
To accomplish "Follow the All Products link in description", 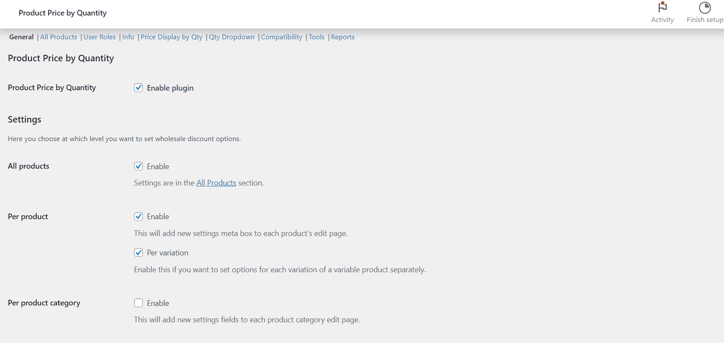I will click(x=216, y=183).
